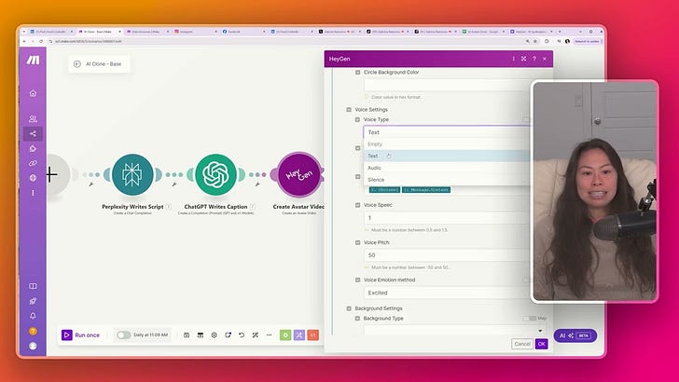Switch to the HeyGen browser tab
The image size is (679, 382).
point(532,32)
